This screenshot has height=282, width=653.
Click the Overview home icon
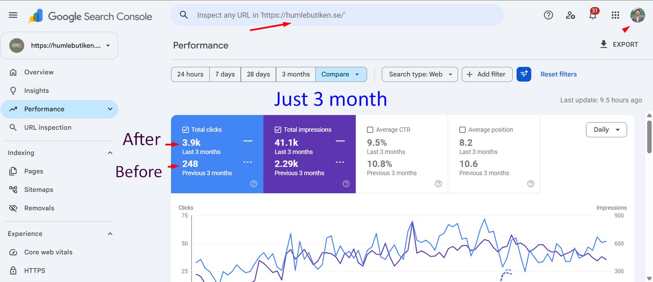point(13,72)
